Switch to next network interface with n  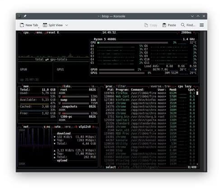tap(94, 127)
